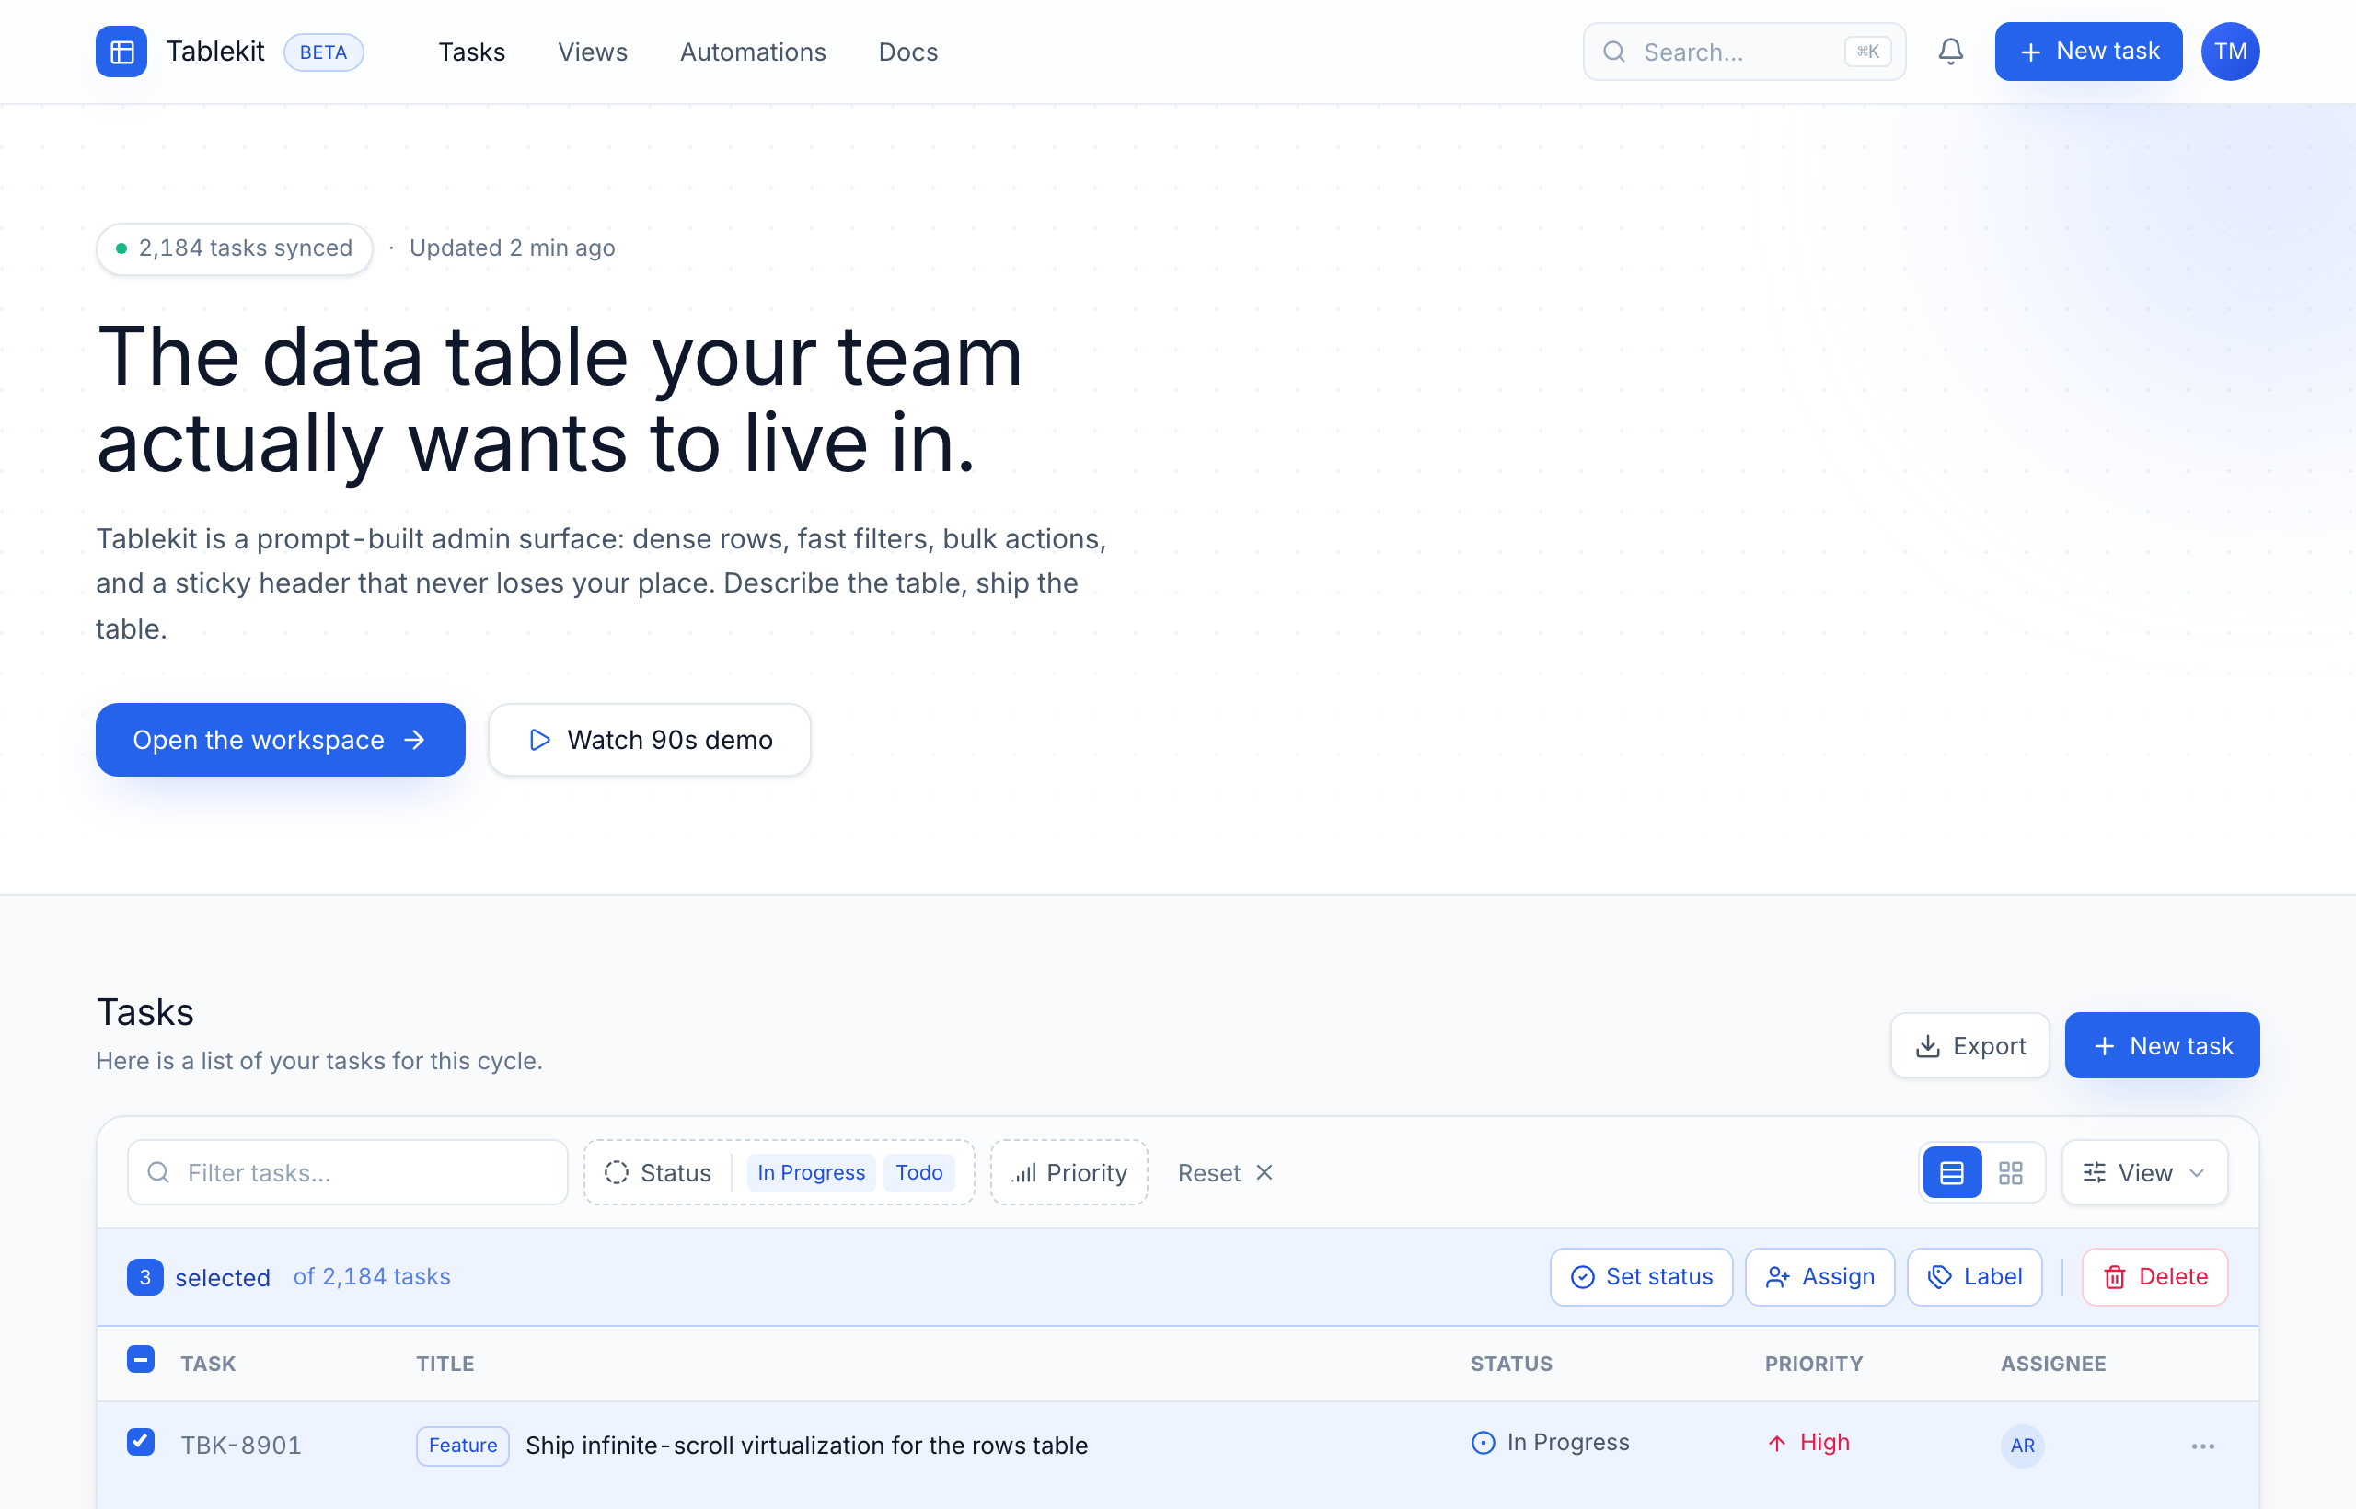Open task 'Ship infinite-scroll virtualization for the rows table'
Screen dimensions: 2356x1509
(x=806, y=1446)
